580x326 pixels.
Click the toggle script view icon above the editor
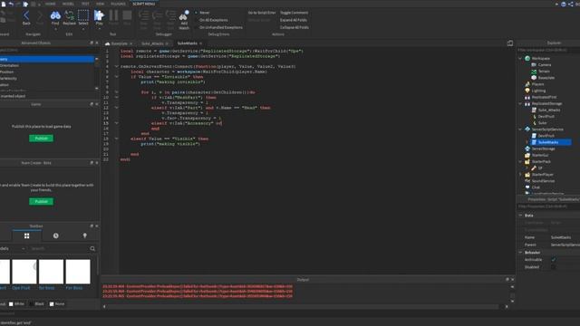click(510, 43)
